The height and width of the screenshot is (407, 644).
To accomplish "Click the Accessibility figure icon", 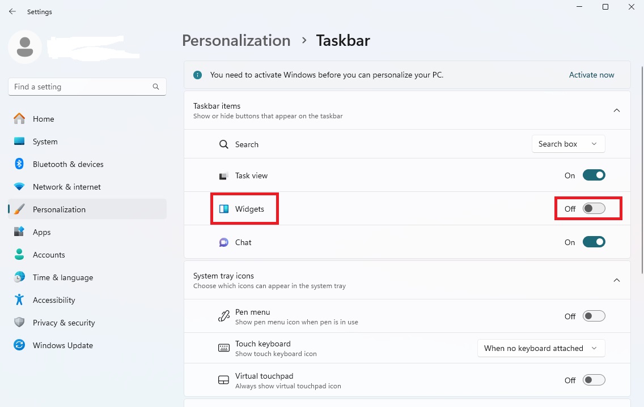I will (x=19, y=299).
